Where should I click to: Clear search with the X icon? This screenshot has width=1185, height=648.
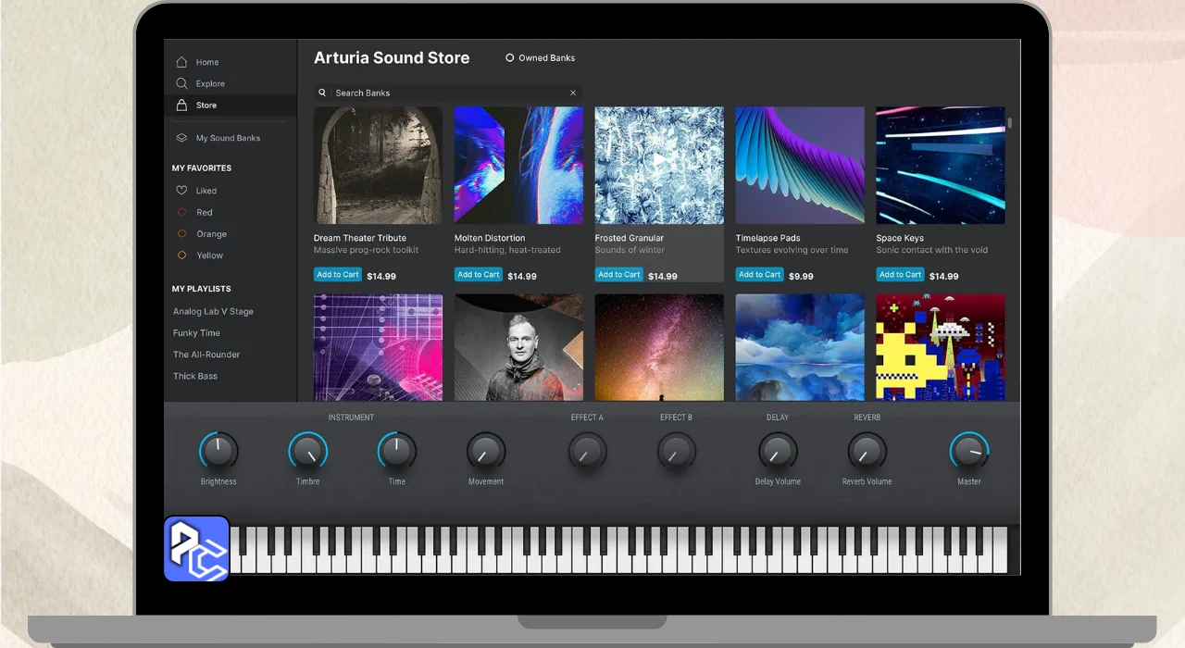(x=573, y=93)
